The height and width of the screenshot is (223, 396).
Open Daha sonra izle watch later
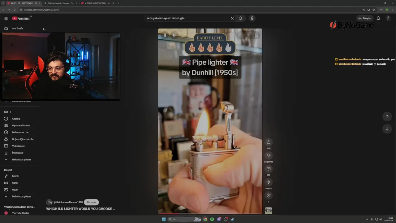pyautogui.click(x=20, y=132)
